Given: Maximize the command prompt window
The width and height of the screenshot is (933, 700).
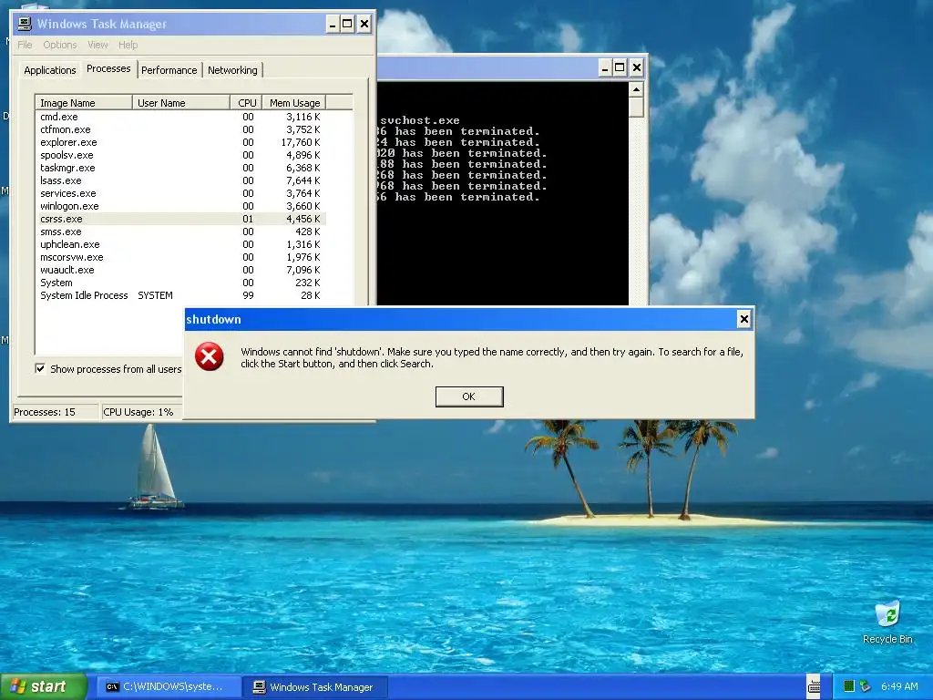Looking at the screenshot, I should coord(620,67).
